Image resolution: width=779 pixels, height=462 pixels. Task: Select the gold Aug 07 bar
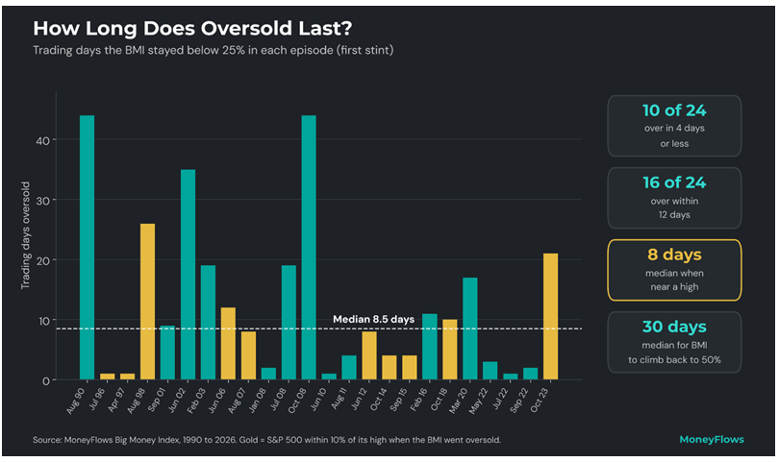coord(248,355)
